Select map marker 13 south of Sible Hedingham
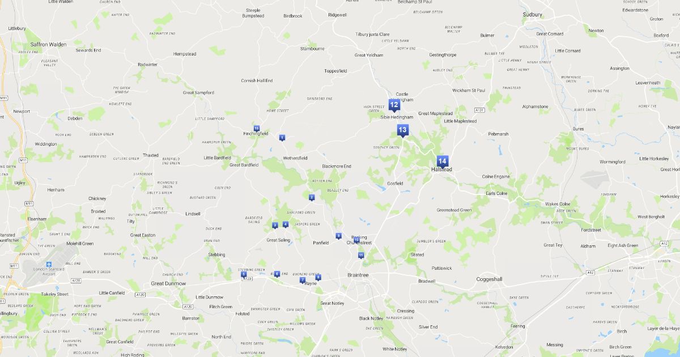Image resolution: width=680 pixels, height=357 pixels. coord(402,130)
